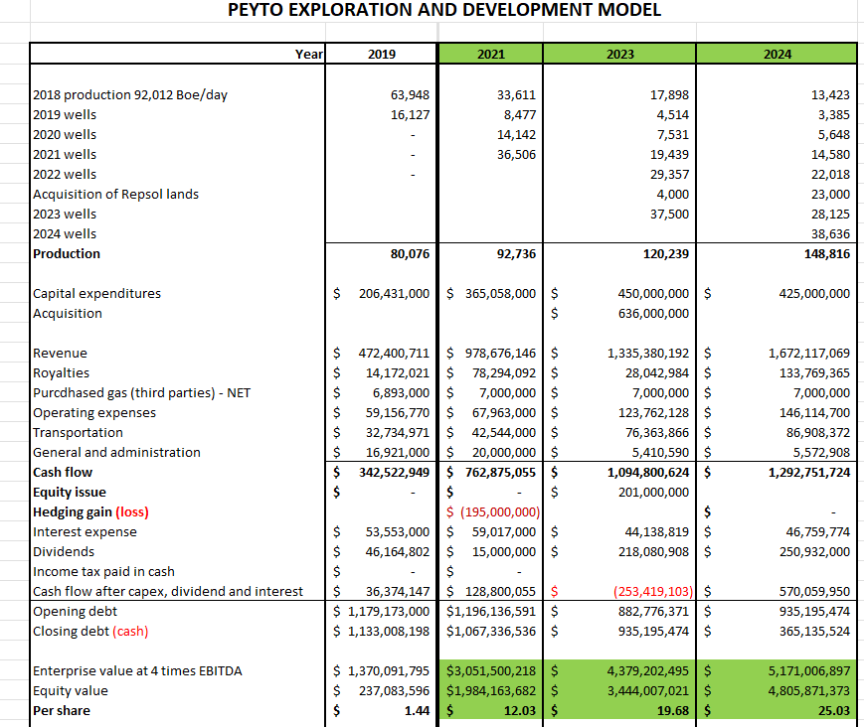Viewport: 864px width, 727px height.
Task: Select the cell showing 36,506
Action: coord(516,154)
